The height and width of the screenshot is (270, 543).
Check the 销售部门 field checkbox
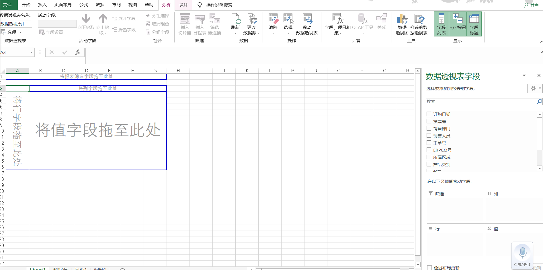tap(429, 128)
